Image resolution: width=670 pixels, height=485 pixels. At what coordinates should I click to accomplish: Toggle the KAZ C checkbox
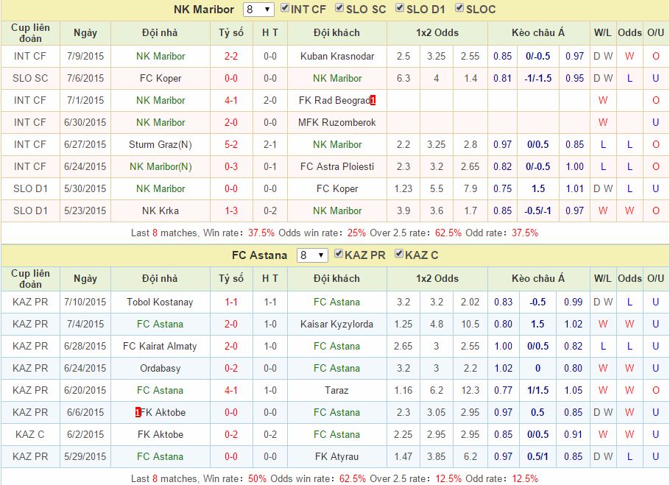398,254
